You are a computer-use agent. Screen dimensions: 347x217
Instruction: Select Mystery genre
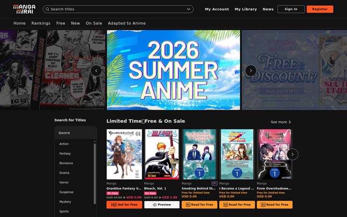pyautogui.click(x=65, y=202)
